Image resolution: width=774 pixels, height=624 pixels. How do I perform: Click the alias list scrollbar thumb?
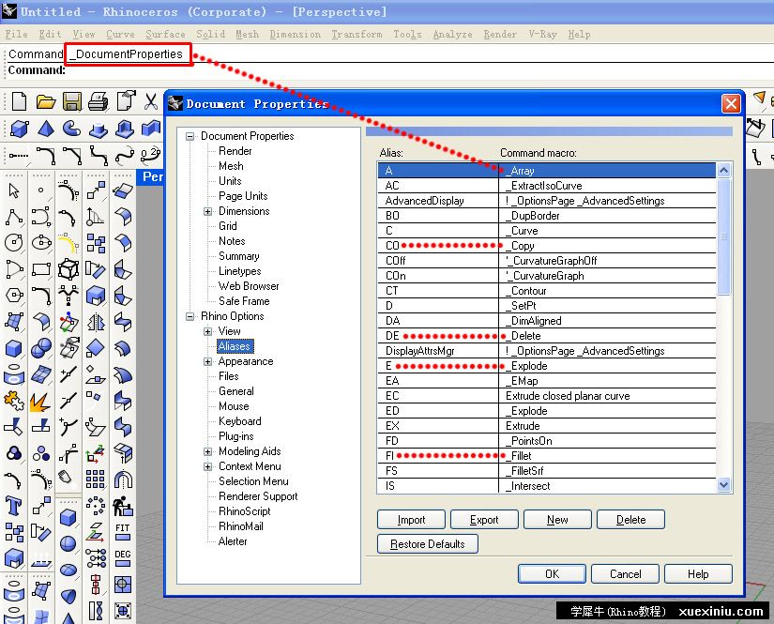coord(723,237)
